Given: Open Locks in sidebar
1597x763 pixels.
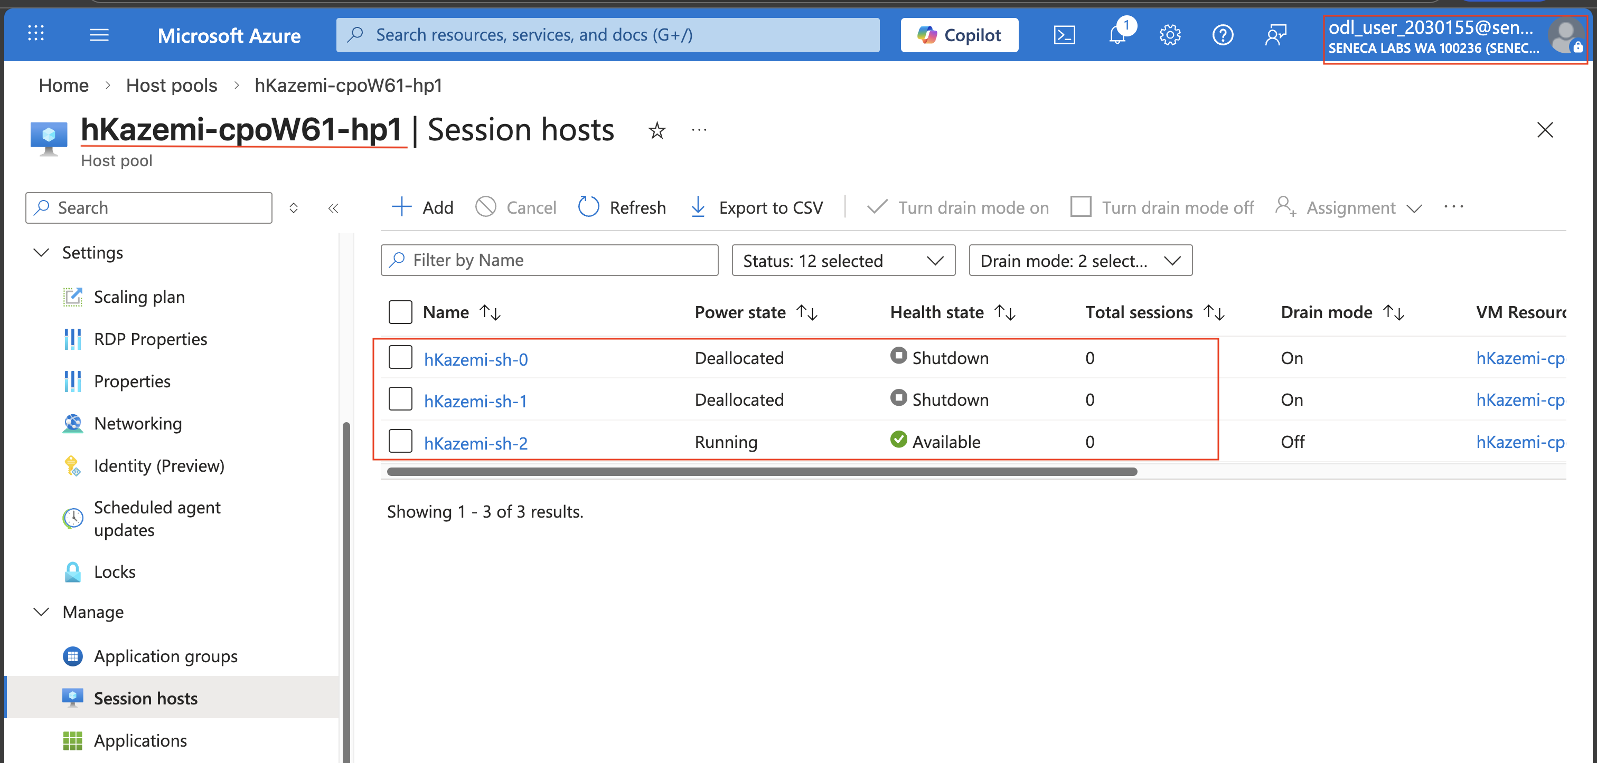Looking at the screenshot, I should [114, 571].
